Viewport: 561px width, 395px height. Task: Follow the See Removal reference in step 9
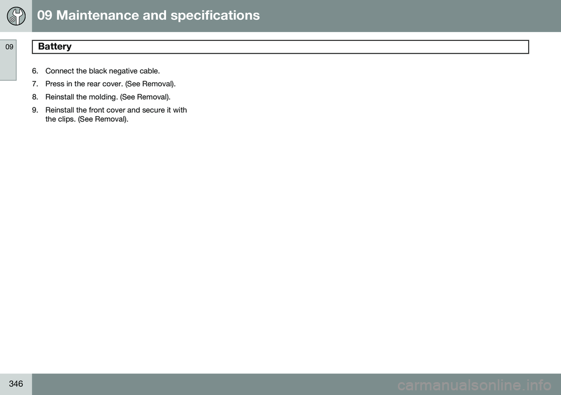[x=103, y=119]
